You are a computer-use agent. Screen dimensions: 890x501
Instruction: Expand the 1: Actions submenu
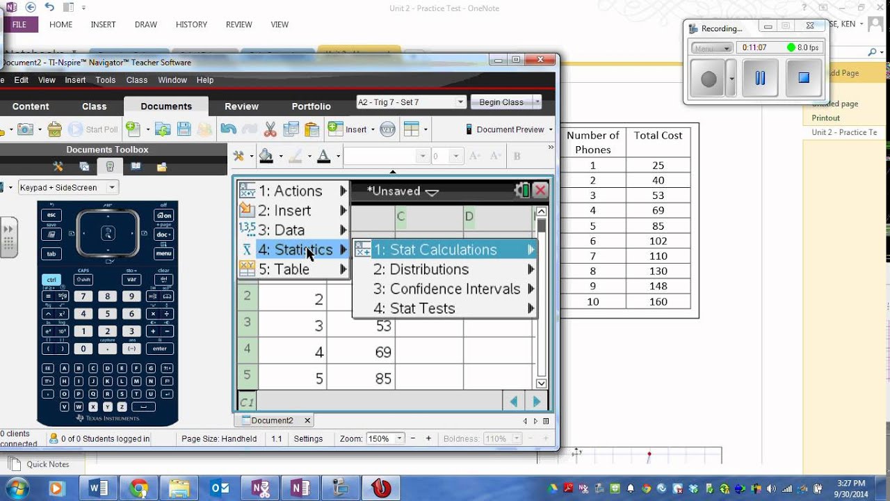(x=293, y=191)
